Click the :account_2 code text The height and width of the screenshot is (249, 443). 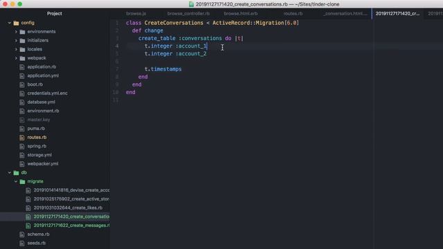coord(191,54)
